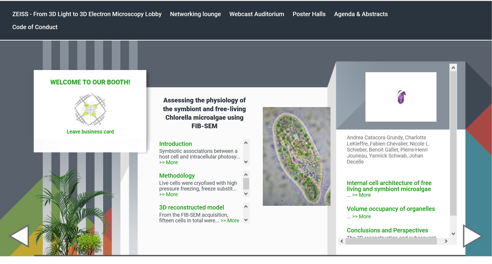The image size is (492, 264).
Task: Open the Webcast Auditorium
Action: click(257, 14)
